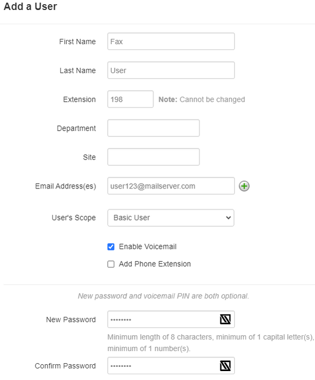
Task: Click the green add email address icon
Action: coord(244,186)
